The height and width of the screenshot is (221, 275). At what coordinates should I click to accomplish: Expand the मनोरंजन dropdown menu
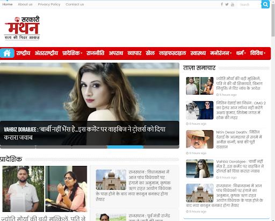coord(221,53)
